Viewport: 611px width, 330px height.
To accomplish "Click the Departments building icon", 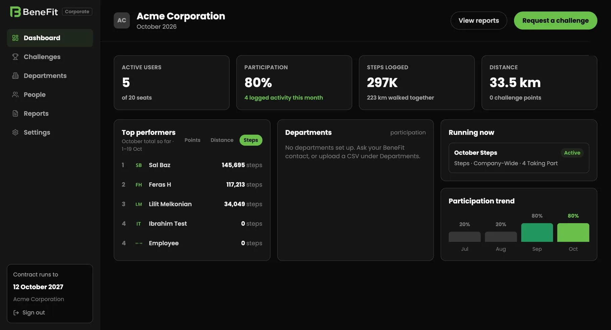I will (x=15, y=76).
